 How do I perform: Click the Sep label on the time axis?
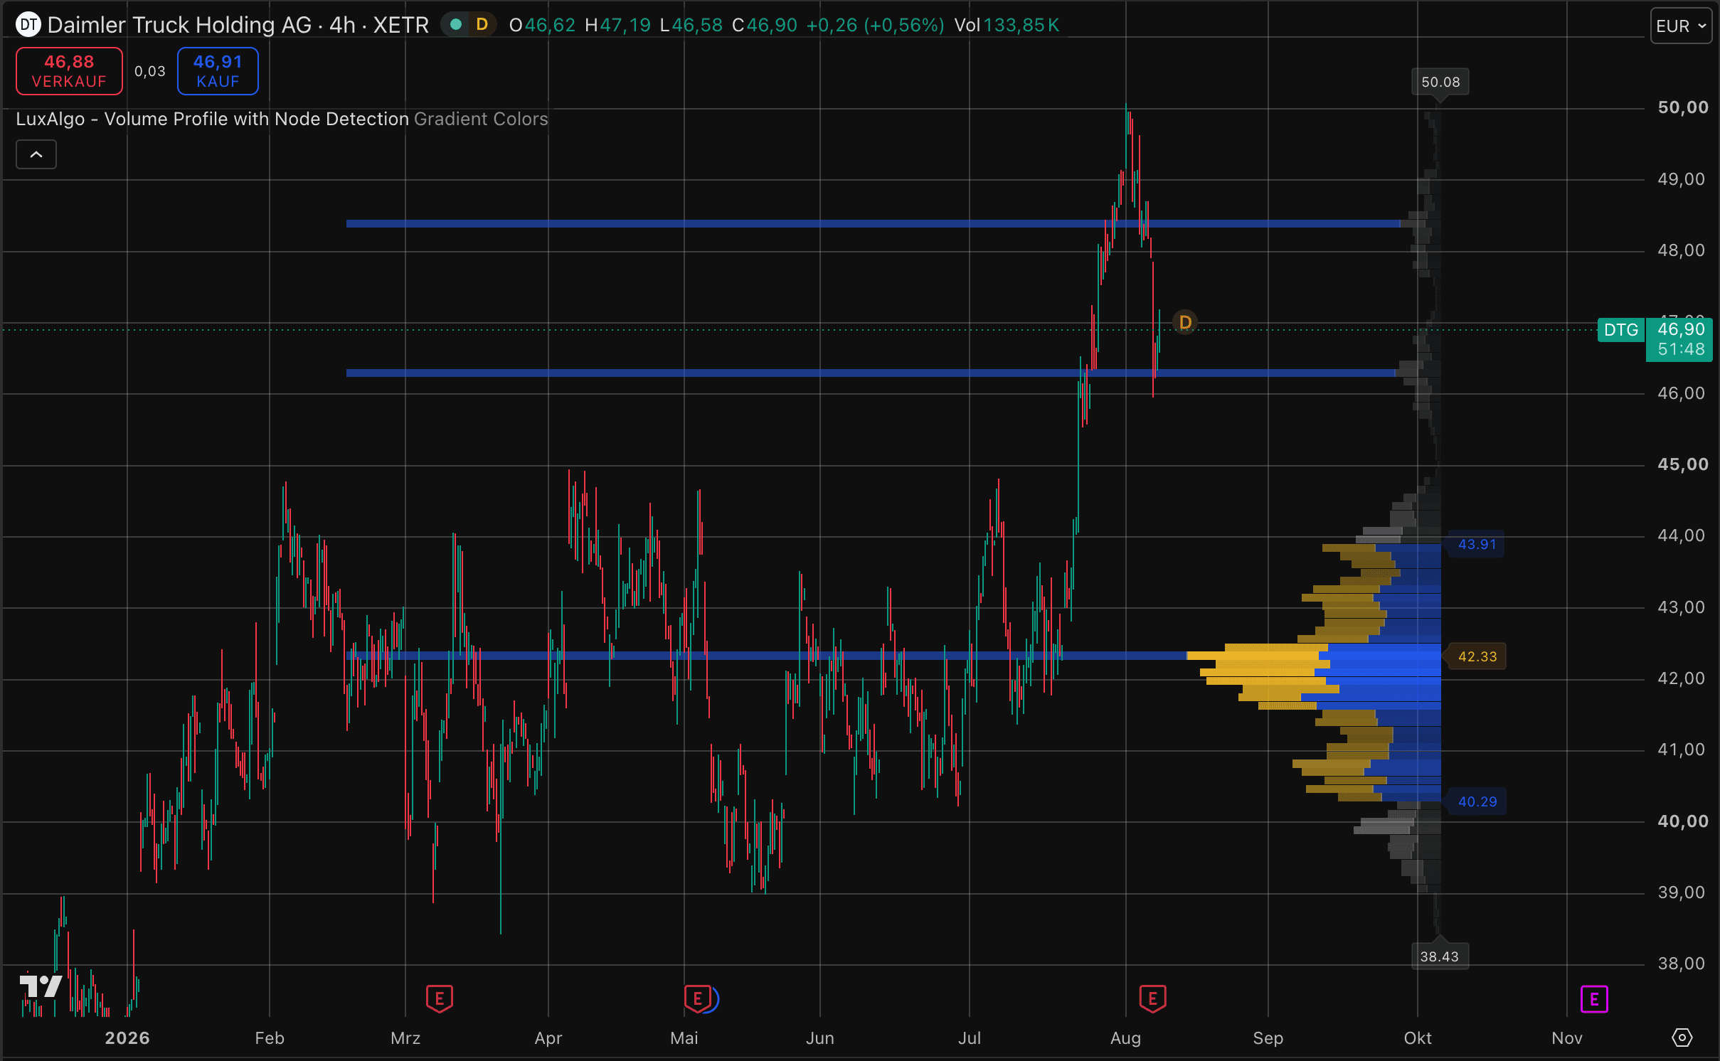click(x=1268, y=1038)
